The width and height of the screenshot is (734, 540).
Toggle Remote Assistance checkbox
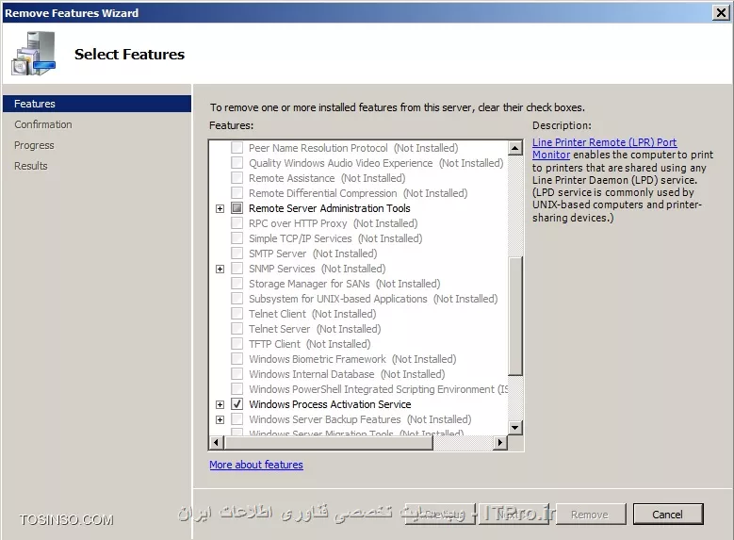[x=237, y=178]
